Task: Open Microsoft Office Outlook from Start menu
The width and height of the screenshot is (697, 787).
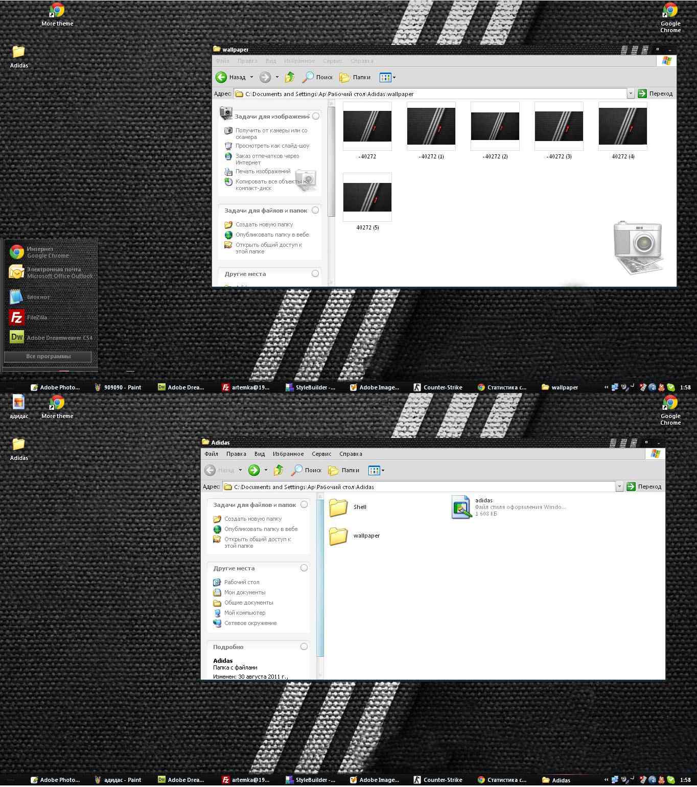Action: pyautogui.click(x=50, y=272)
